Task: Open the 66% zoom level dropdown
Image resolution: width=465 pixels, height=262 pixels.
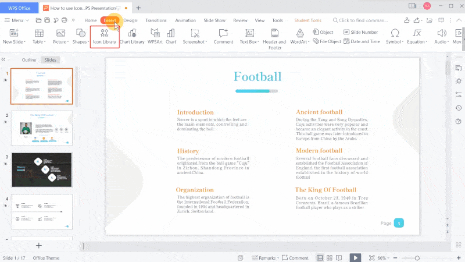Action: coord(383,257)
